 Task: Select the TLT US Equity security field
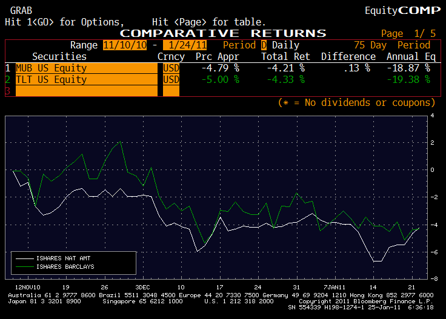coord(86,80)
